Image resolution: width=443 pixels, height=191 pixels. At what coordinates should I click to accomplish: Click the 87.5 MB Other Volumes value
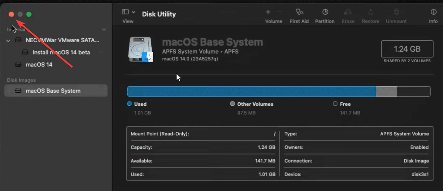246,113
